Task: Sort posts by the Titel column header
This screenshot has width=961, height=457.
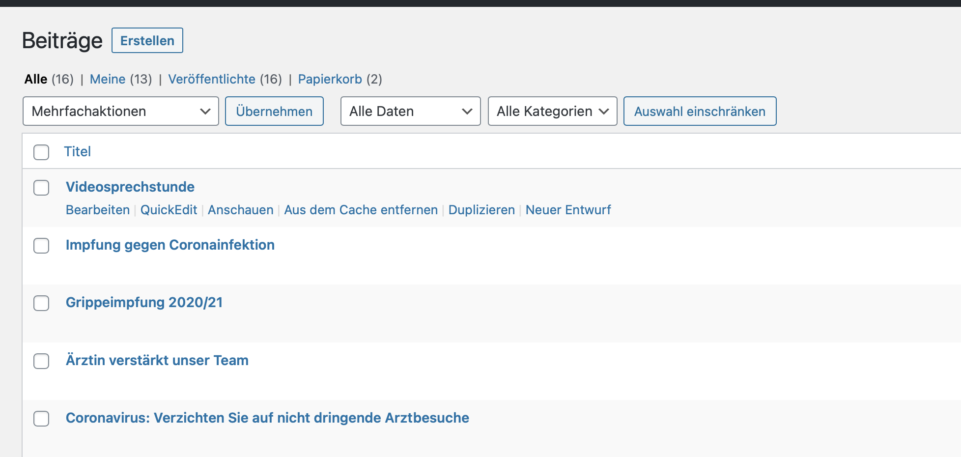Action: [78, 152]
